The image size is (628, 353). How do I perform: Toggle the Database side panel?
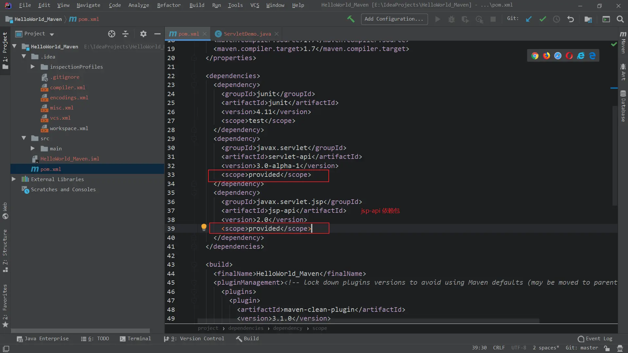[x=623, y=106]
